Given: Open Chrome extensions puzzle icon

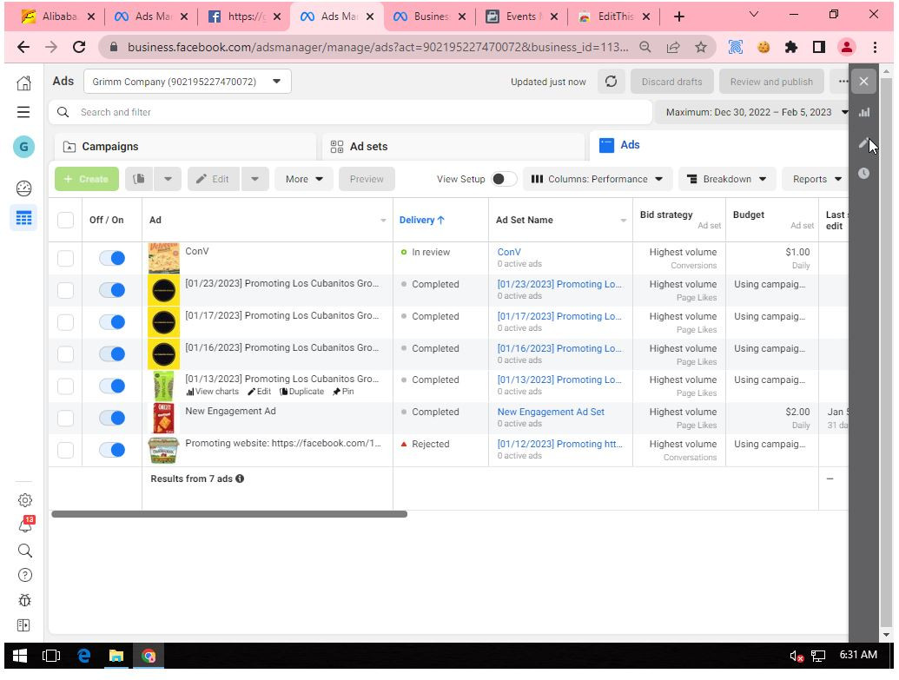Looking at the screenshot, I should (x=791, y=47).
